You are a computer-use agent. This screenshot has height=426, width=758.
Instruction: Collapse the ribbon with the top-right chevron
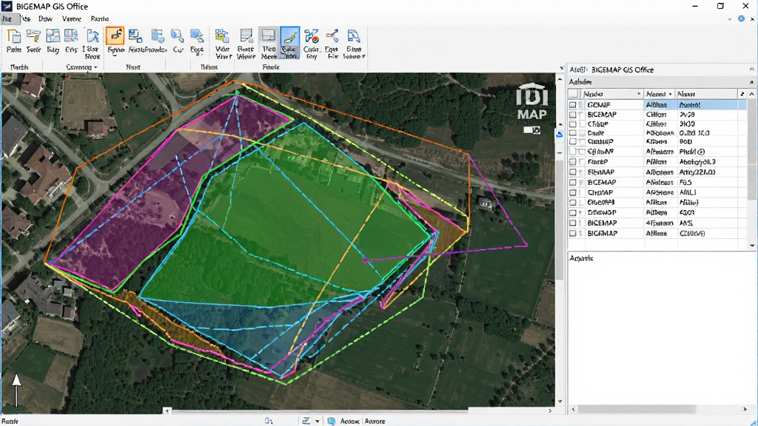(729, 18)
